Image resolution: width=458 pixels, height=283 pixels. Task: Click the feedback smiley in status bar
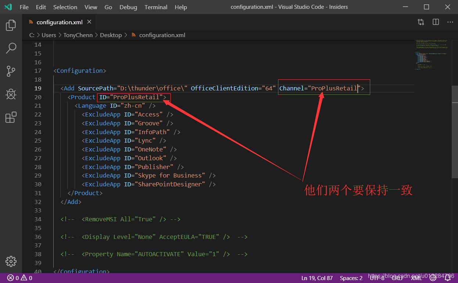coord(433,278)
